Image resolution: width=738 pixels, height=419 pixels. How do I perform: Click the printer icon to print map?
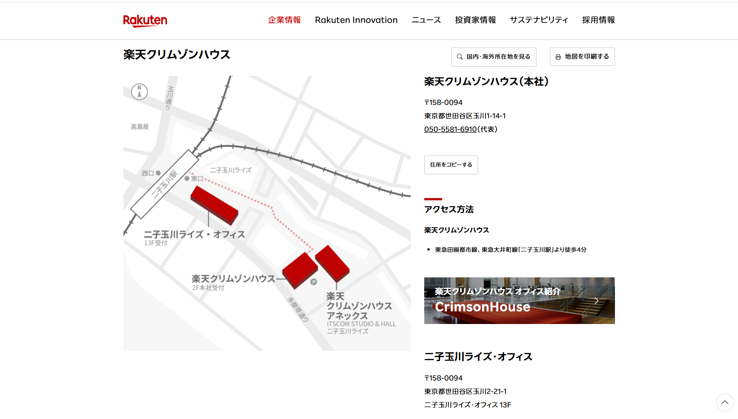pyautogui.click(x=558, y=57)
